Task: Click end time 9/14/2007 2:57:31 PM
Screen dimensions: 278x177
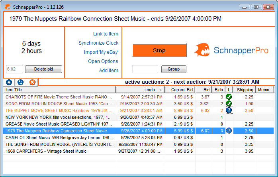Action: pos(142,97)
